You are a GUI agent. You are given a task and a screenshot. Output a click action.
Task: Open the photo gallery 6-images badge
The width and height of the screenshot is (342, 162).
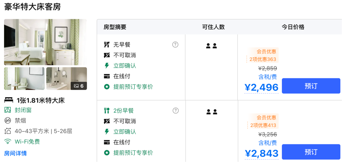(79, 86)
